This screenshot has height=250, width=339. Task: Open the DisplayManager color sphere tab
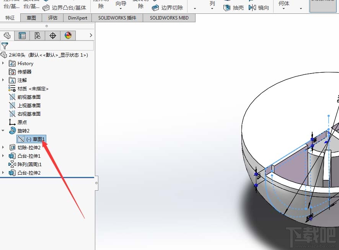[x=69, y=35]
